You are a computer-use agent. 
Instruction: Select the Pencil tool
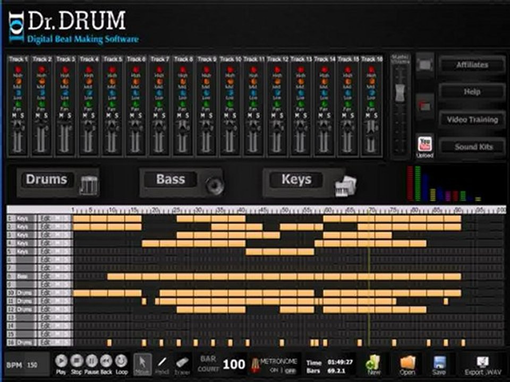[162, 364]
